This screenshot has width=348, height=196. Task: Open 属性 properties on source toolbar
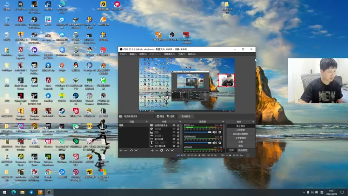coord(160,116)
